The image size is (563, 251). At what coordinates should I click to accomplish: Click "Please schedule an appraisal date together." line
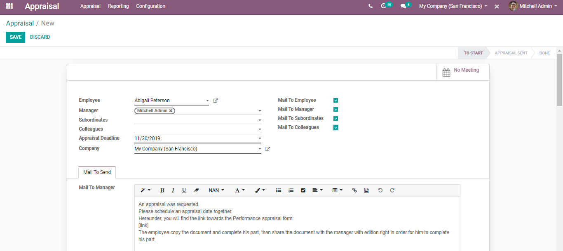[x=185, y=211]
